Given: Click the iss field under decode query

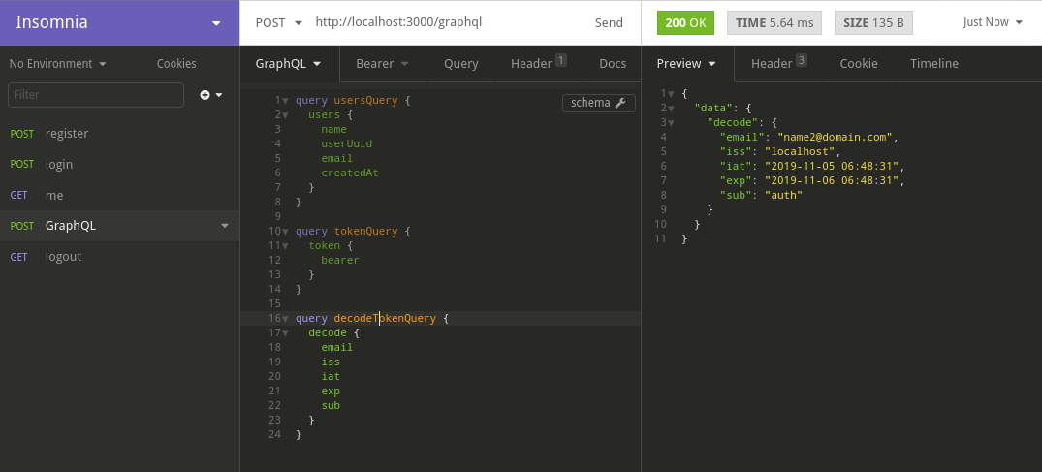Looking at the screenshot, I should pyautogui.click(x=331, y=362).
